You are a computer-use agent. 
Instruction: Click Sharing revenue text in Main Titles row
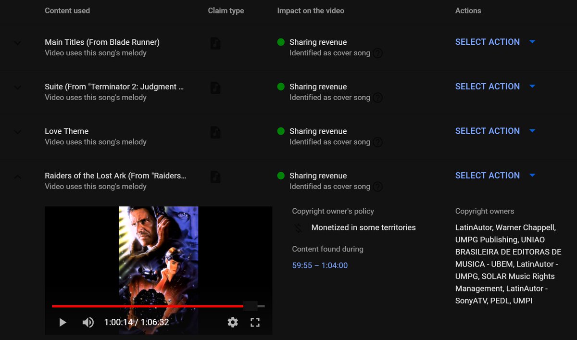click(x=318, y=42)
